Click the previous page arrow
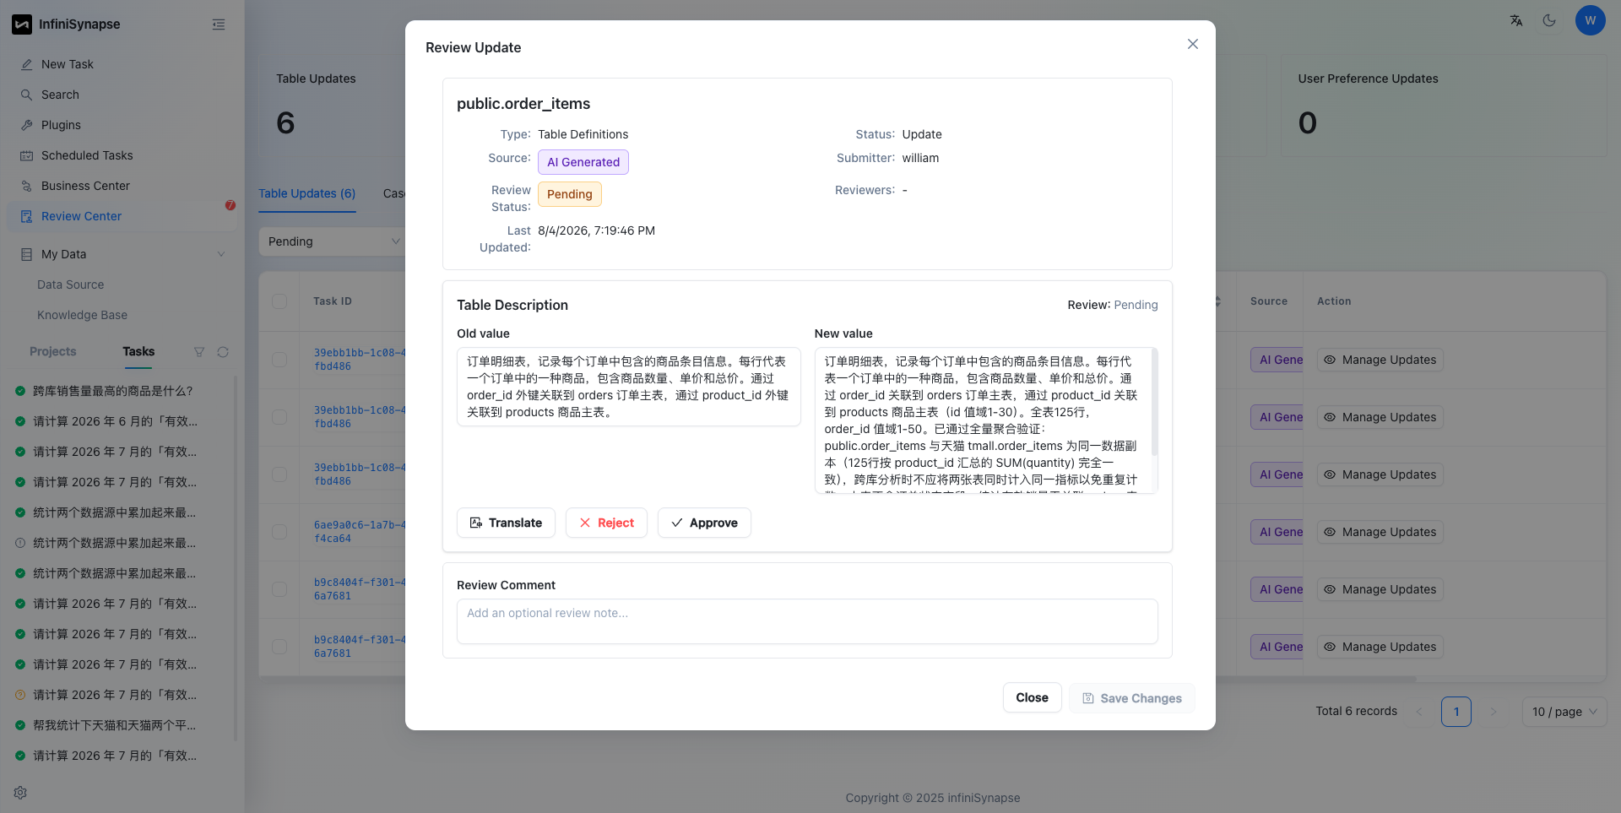 pyautogui.click(x=1419, y=712)
